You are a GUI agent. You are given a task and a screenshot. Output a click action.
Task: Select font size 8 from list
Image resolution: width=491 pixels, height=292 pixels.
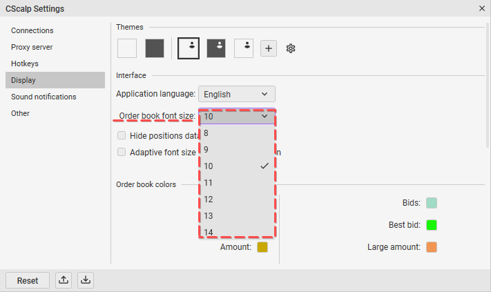(x=237, y=133)
